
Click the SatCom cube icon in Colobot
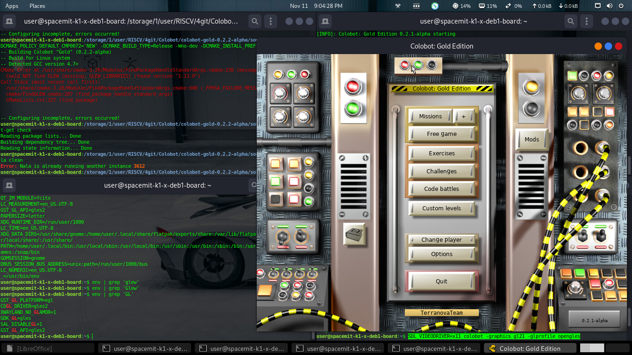(354, 233)
